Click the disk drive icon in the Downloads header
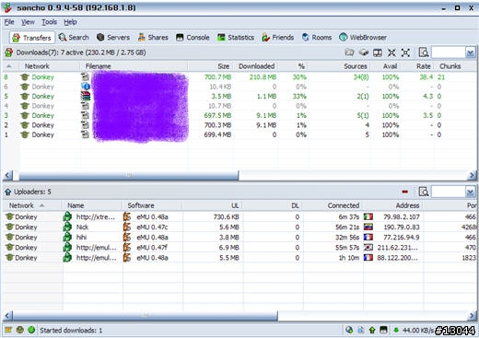The height and width of the screenshot is (338, 479). coord(364,52)
